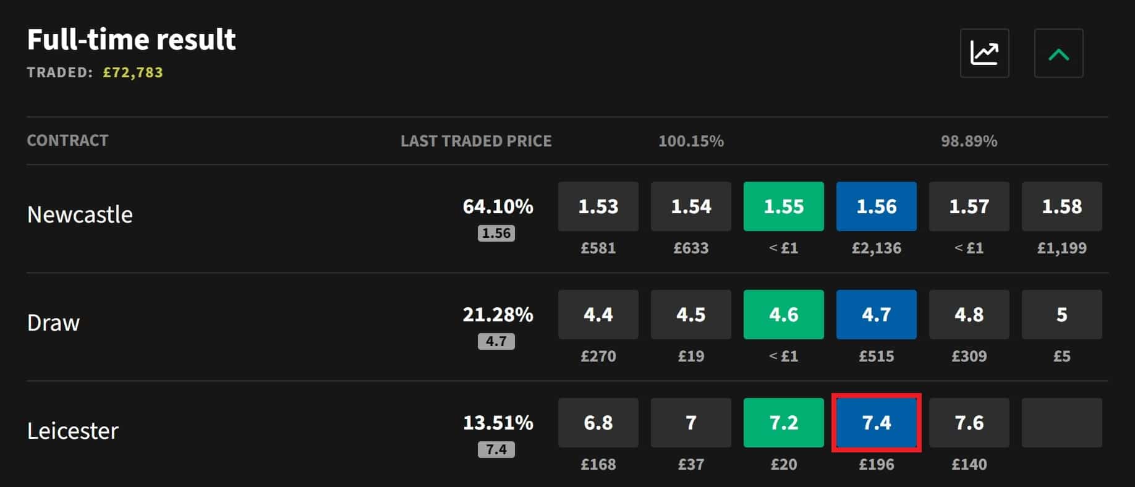Click the Draw contract name
The height and width of the screenshot is (487, 1135).
(53, 323)
